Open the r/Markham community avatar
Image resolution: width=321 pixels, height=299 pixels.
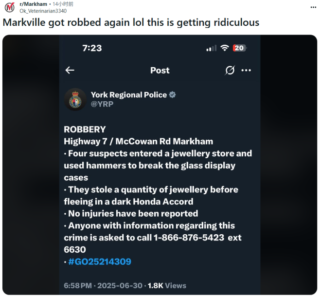tap(9, 7)
